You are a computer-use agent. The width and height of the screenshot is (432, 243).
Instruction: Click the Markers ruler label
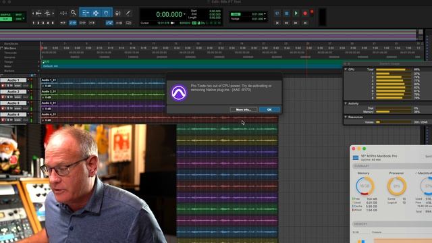[x=9, y=71]
